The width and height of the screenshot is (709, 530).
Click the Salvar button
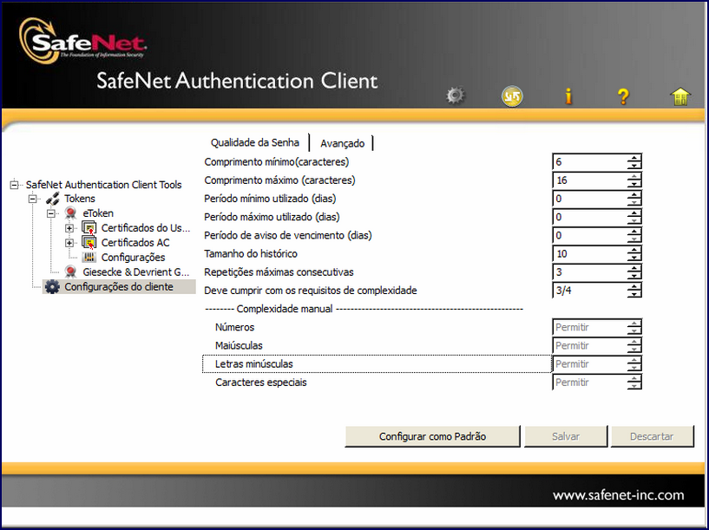click(x=565, y=436)
